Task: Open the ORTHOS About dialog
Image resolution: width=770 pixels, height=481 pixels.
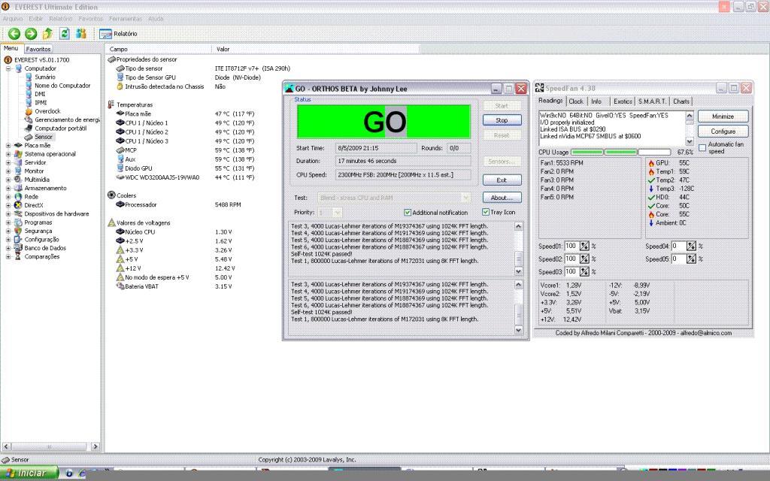Action: coord(502,198)
